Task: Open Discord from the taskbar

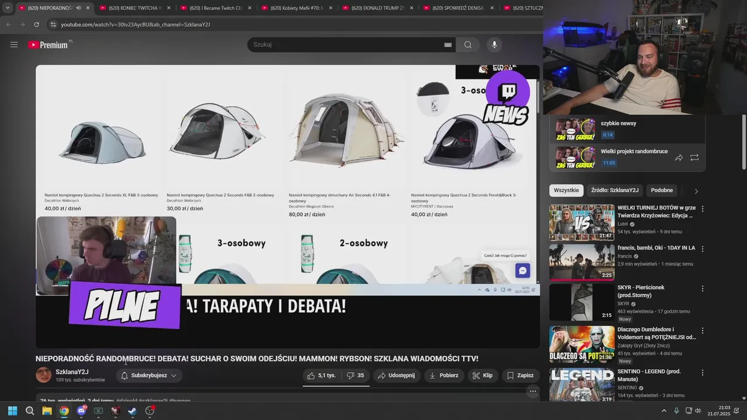Action: point(81,411)
